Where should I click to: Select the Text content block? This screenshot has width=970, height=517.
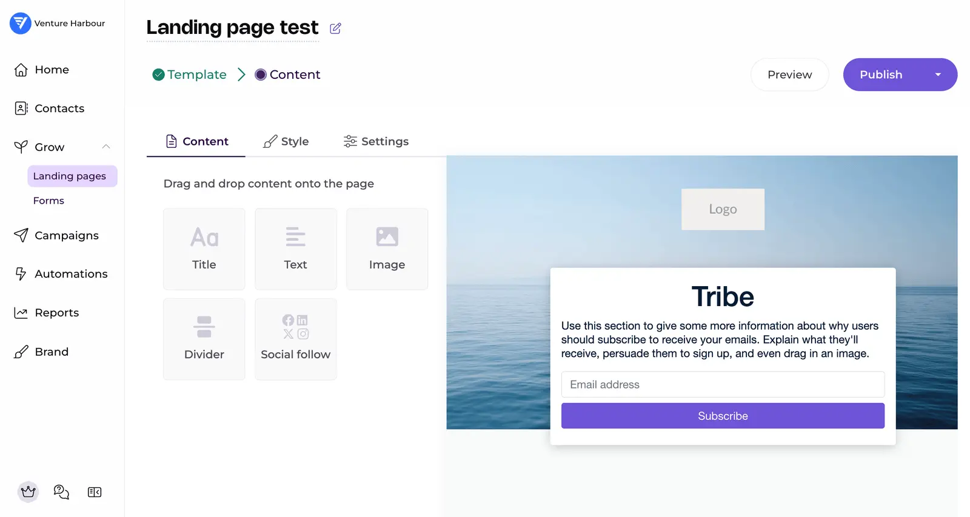(296, 248)
